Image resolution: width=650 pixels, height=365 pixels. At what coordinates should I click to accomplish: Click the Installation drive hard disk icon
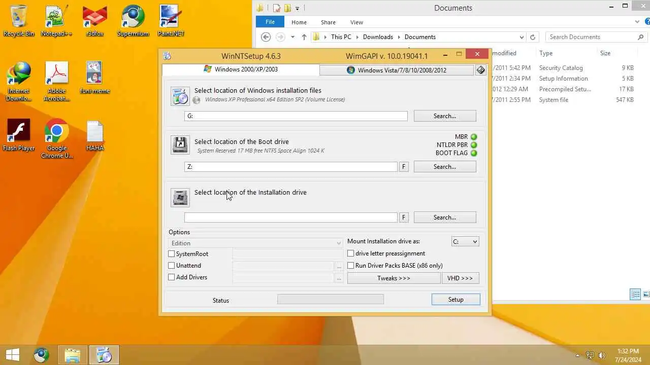180,198
